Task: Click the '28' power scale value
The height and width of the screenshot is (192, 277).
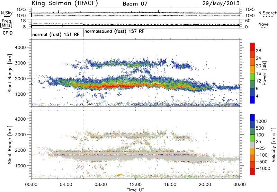Action: click(x=258, y=51)
